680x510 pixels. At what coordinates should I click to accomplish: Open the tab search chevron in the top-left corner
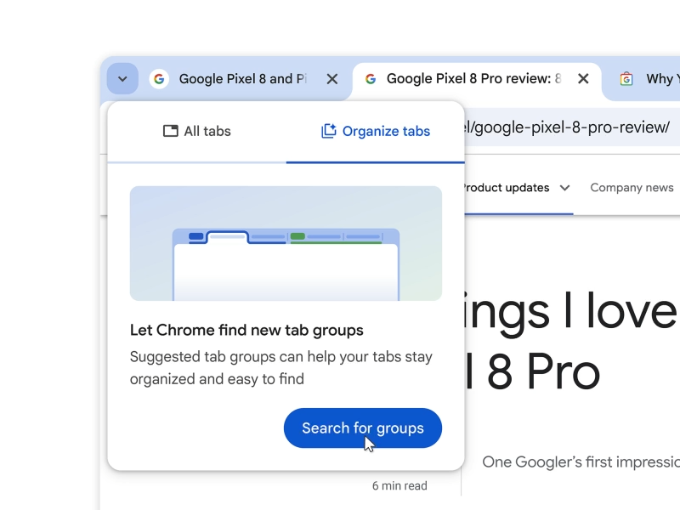[x=122, y=78]
